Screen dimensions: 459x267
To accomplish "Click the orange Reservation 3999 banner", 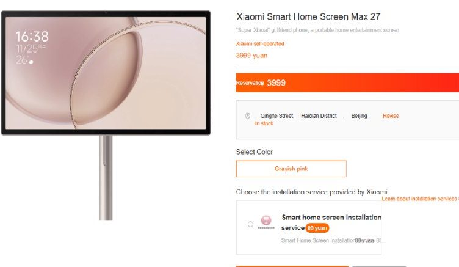I will [x=347, y=82].
